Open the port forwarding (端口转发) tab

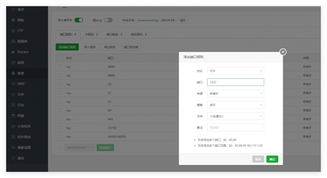[x=114, y=34]
